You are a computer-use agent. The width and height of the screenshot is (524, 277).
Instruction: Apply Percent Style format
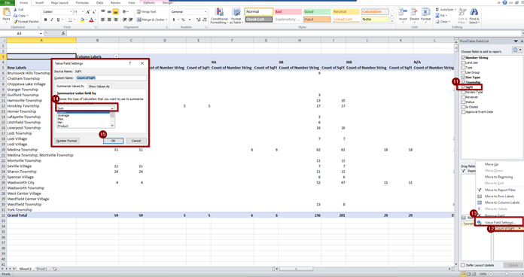tap(183, 20)
